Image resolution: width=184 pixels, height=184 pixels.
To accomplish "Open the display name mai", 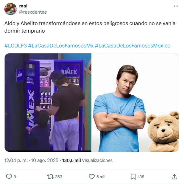I will coord(23,6).
